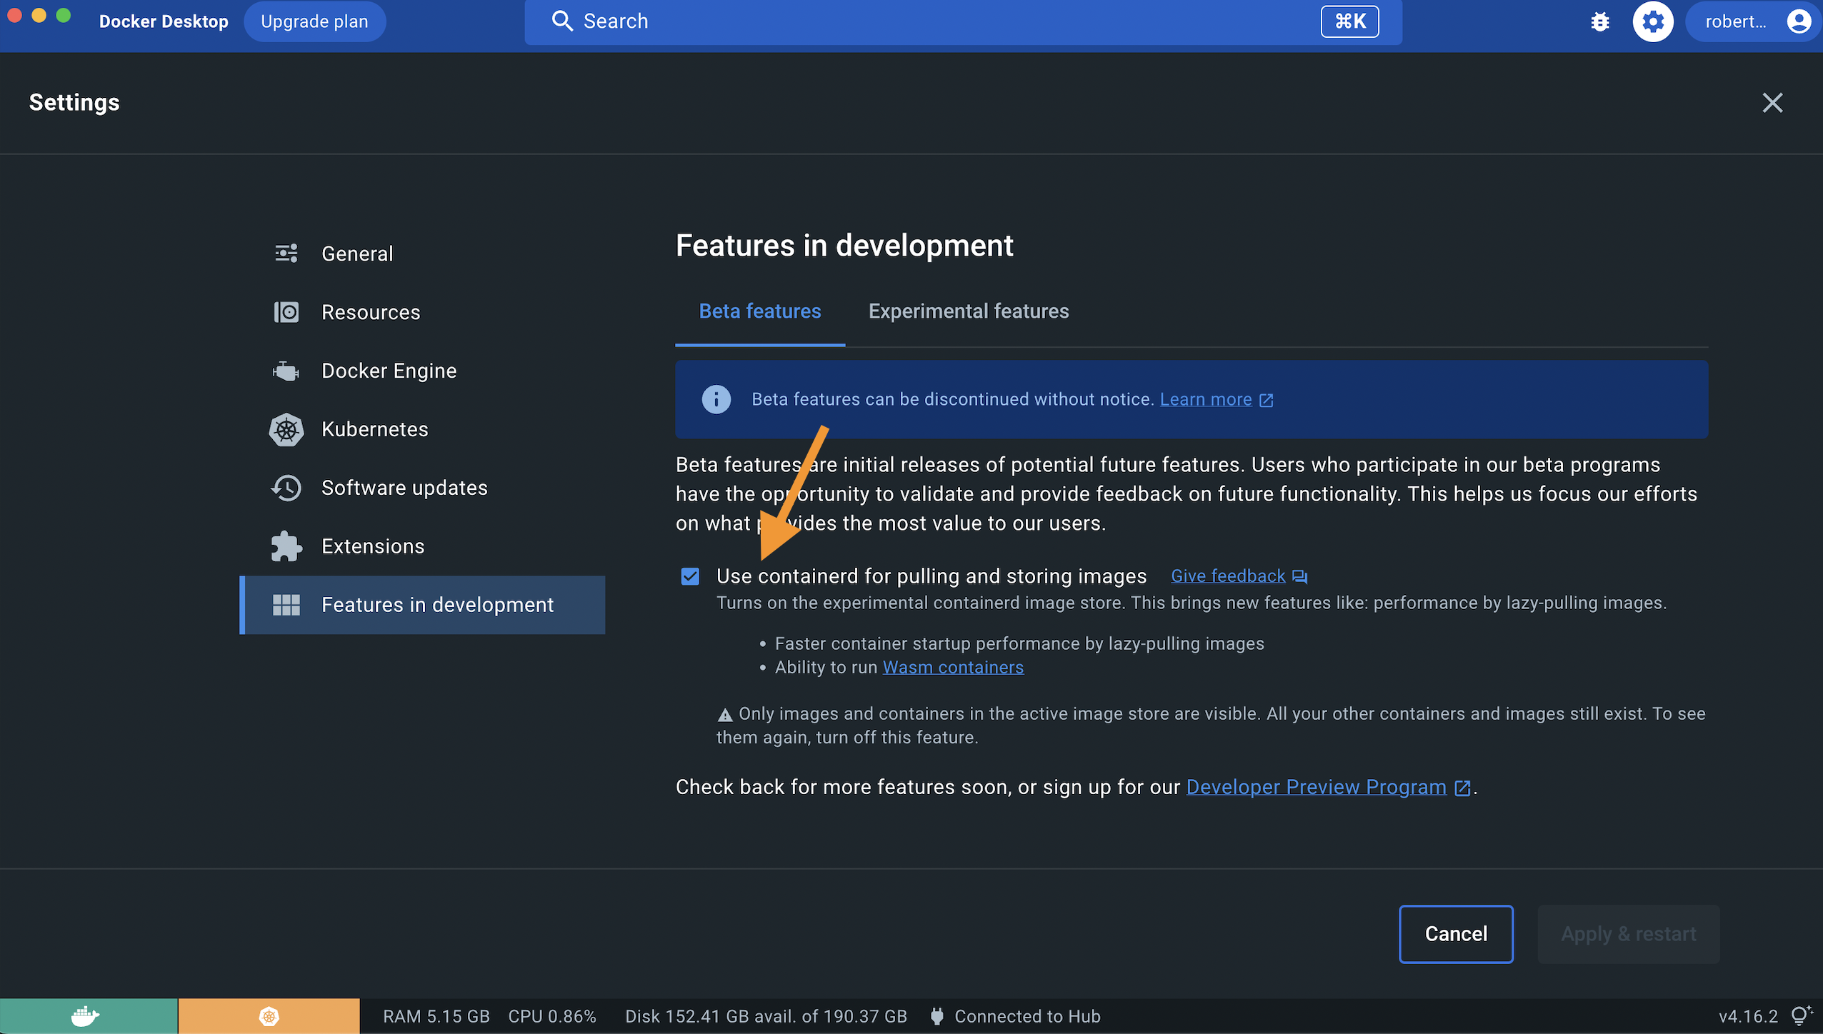The width and height of the screenshot is (1823, 1034).
Task: Click the Docker Engine icon
Action: (x=286, y=371)
